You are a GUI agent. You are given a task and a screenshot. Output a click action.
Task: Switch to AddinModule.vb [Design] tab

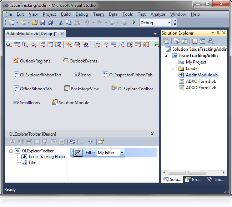[31, 34]
